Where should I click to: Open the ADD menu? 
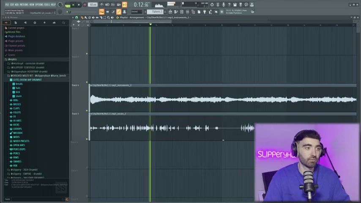(17, 5)
